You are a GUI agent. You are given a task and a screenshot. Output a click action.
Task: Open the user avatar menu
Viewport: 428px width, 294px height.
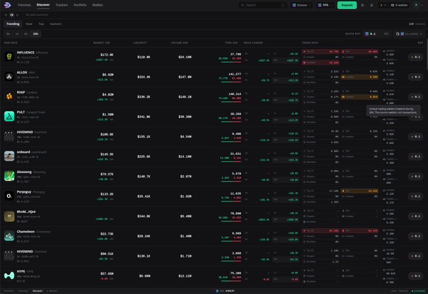point(416,5)
